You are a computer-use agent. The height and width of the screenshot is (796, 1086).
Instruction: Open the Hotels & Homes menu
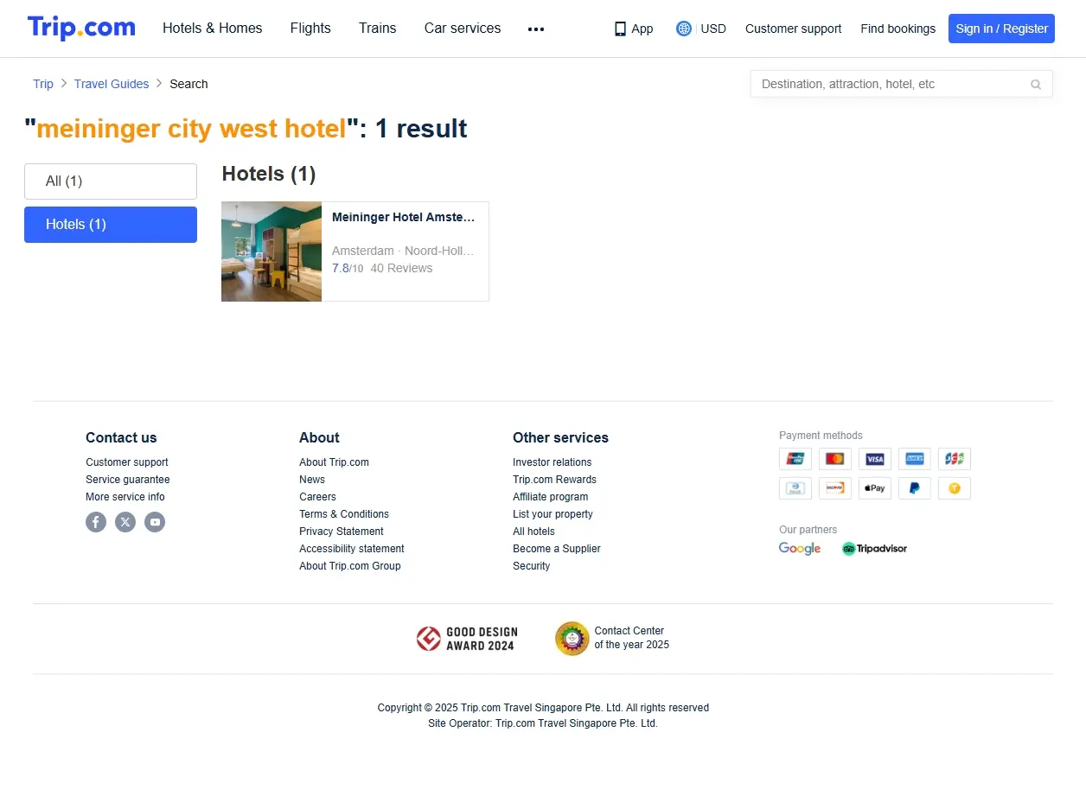pos(213,29)
